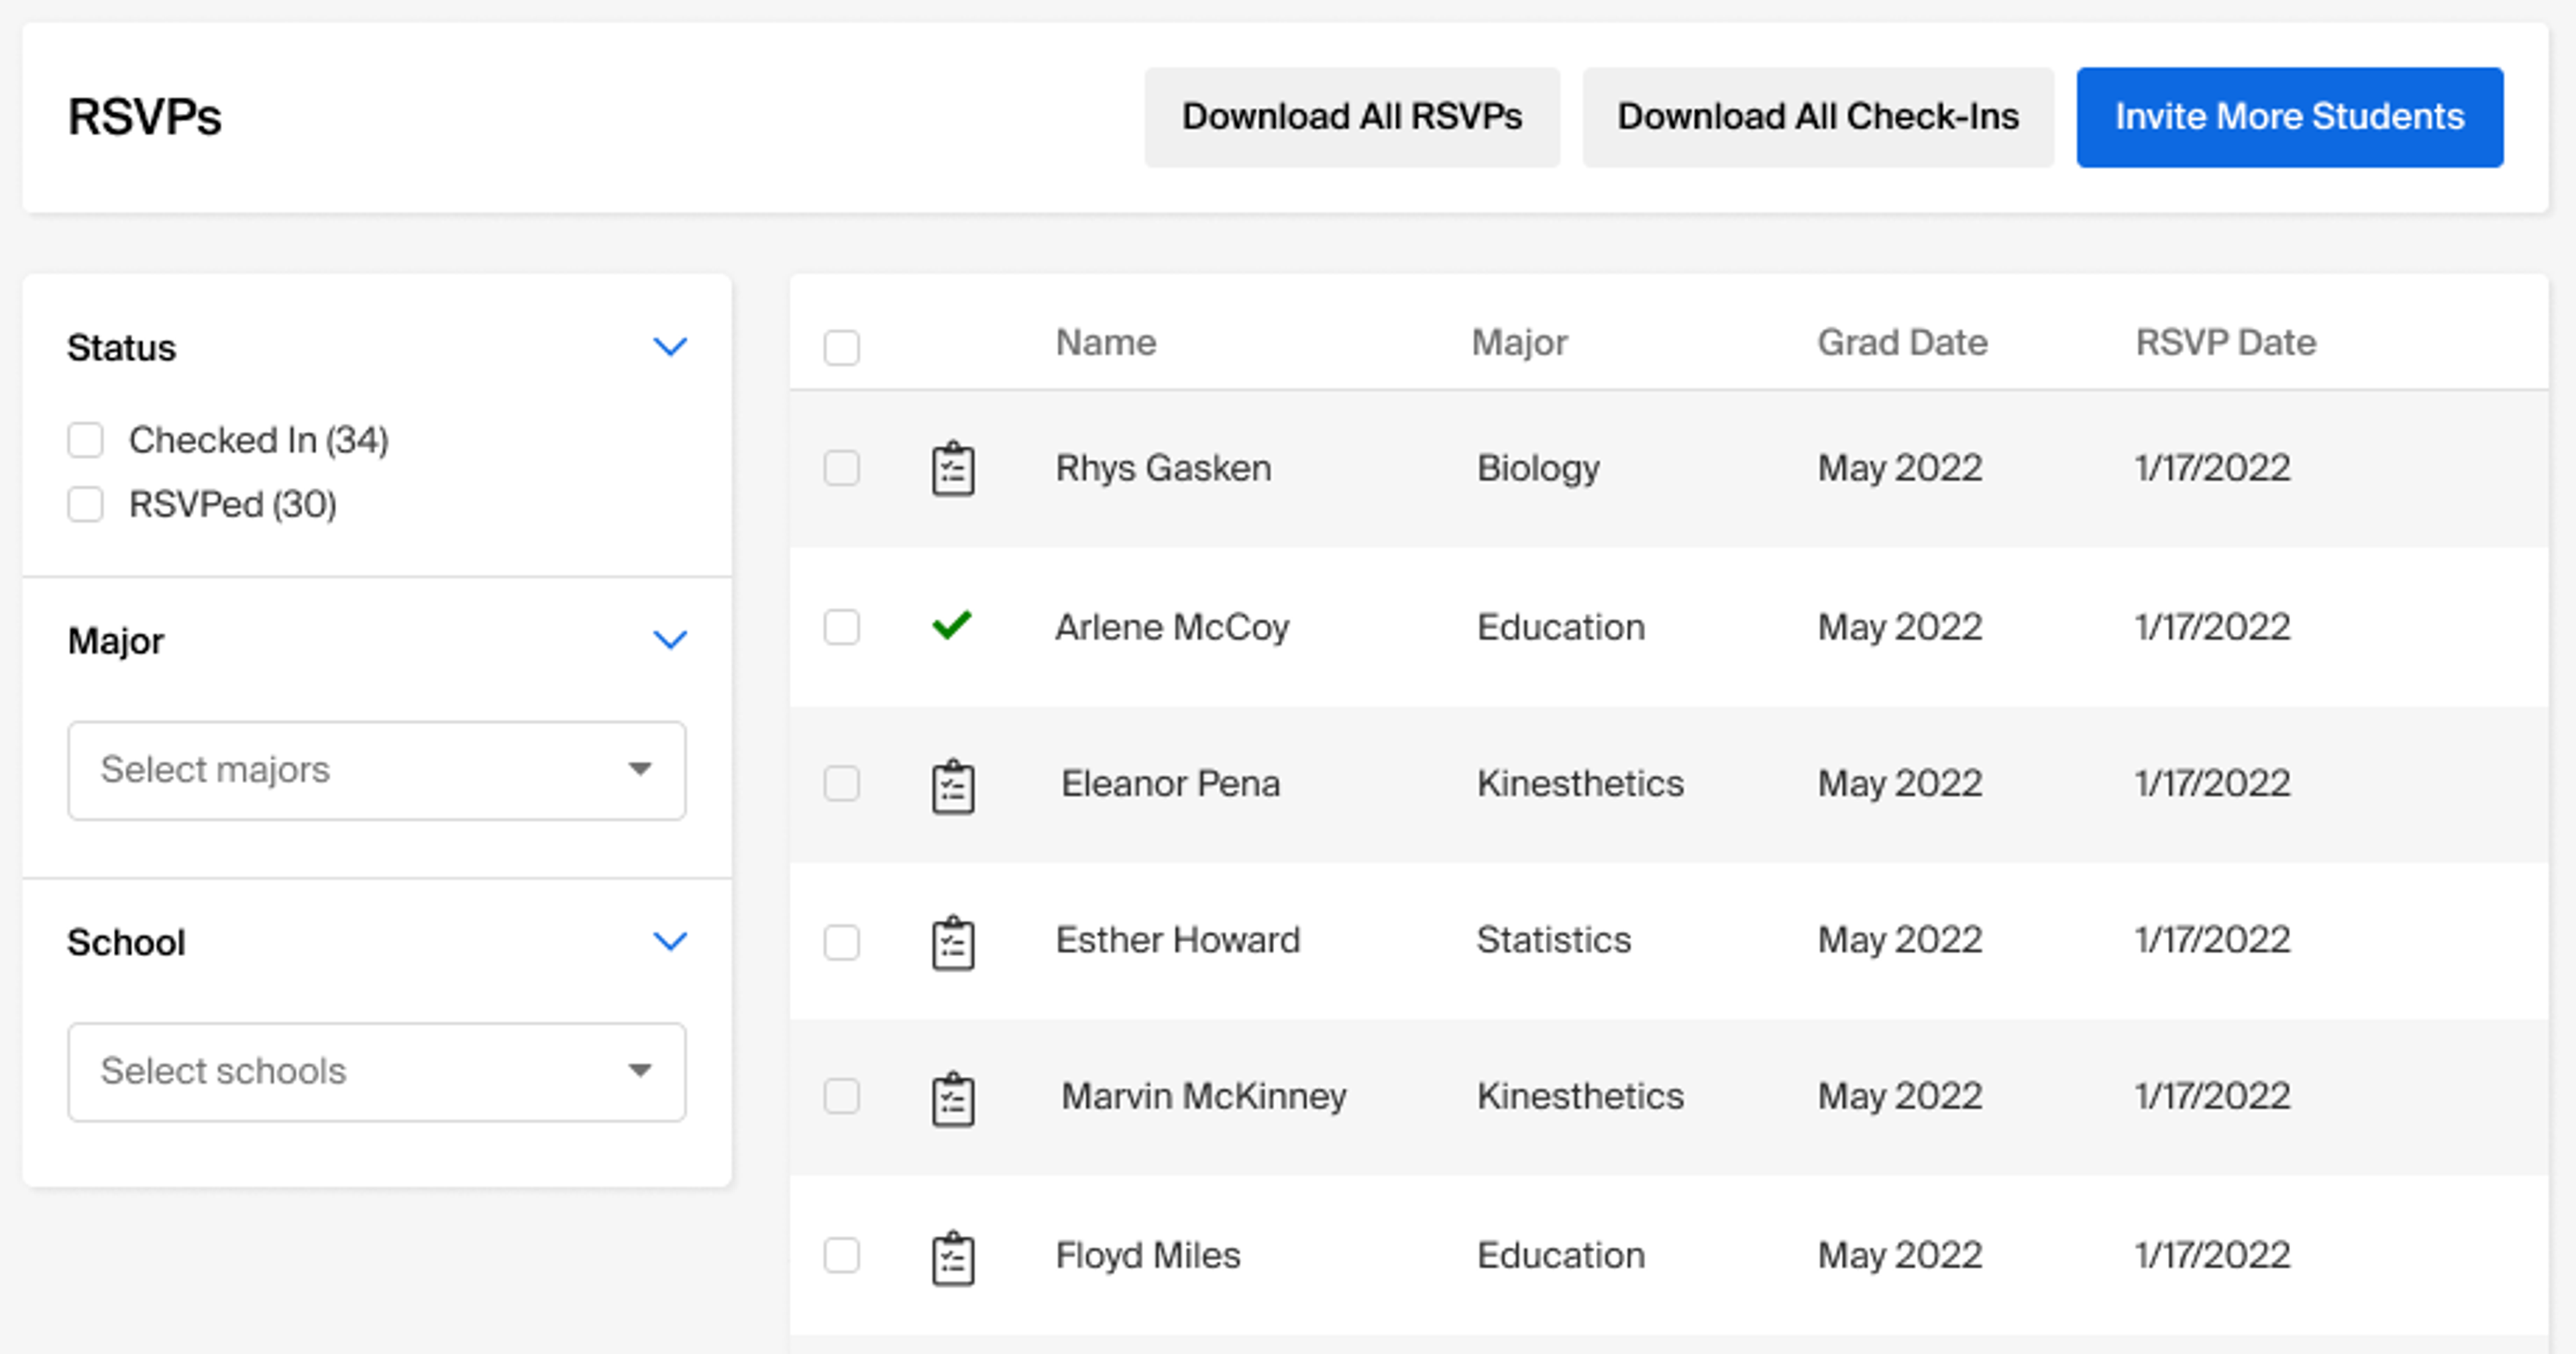This screenshot has width=2576, height=1354.
Task: Click clipboard icon for Floyd Miles
Action: (952, 1257)
